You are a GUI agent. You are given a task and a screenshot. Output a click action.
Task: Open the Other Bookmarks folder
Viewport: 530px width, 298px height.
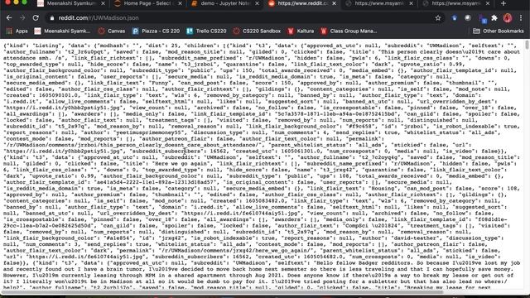[x=499, y=31]
